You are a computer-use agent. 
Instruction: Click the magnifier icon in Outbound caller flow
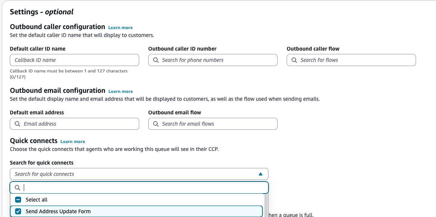point(294,60)
